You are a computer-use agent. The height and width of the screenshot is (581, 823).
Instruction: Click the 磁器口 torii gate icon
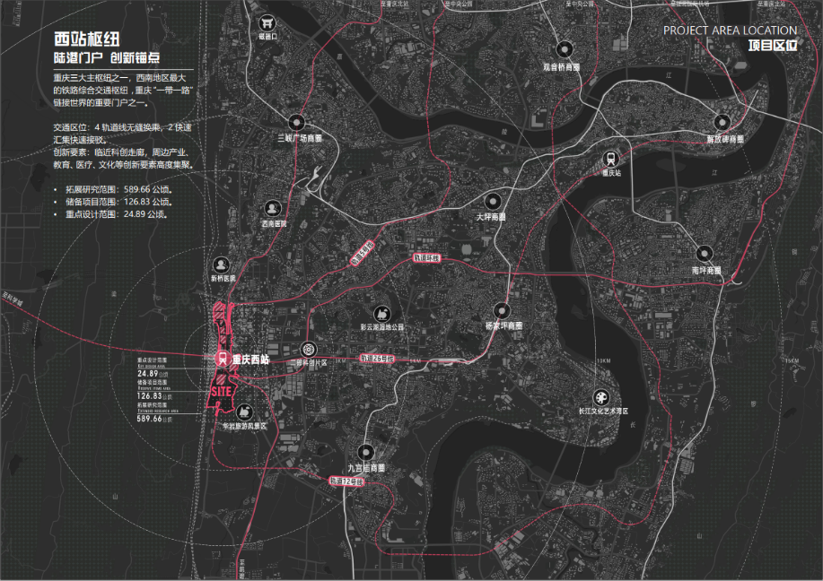tap(267, 23)
